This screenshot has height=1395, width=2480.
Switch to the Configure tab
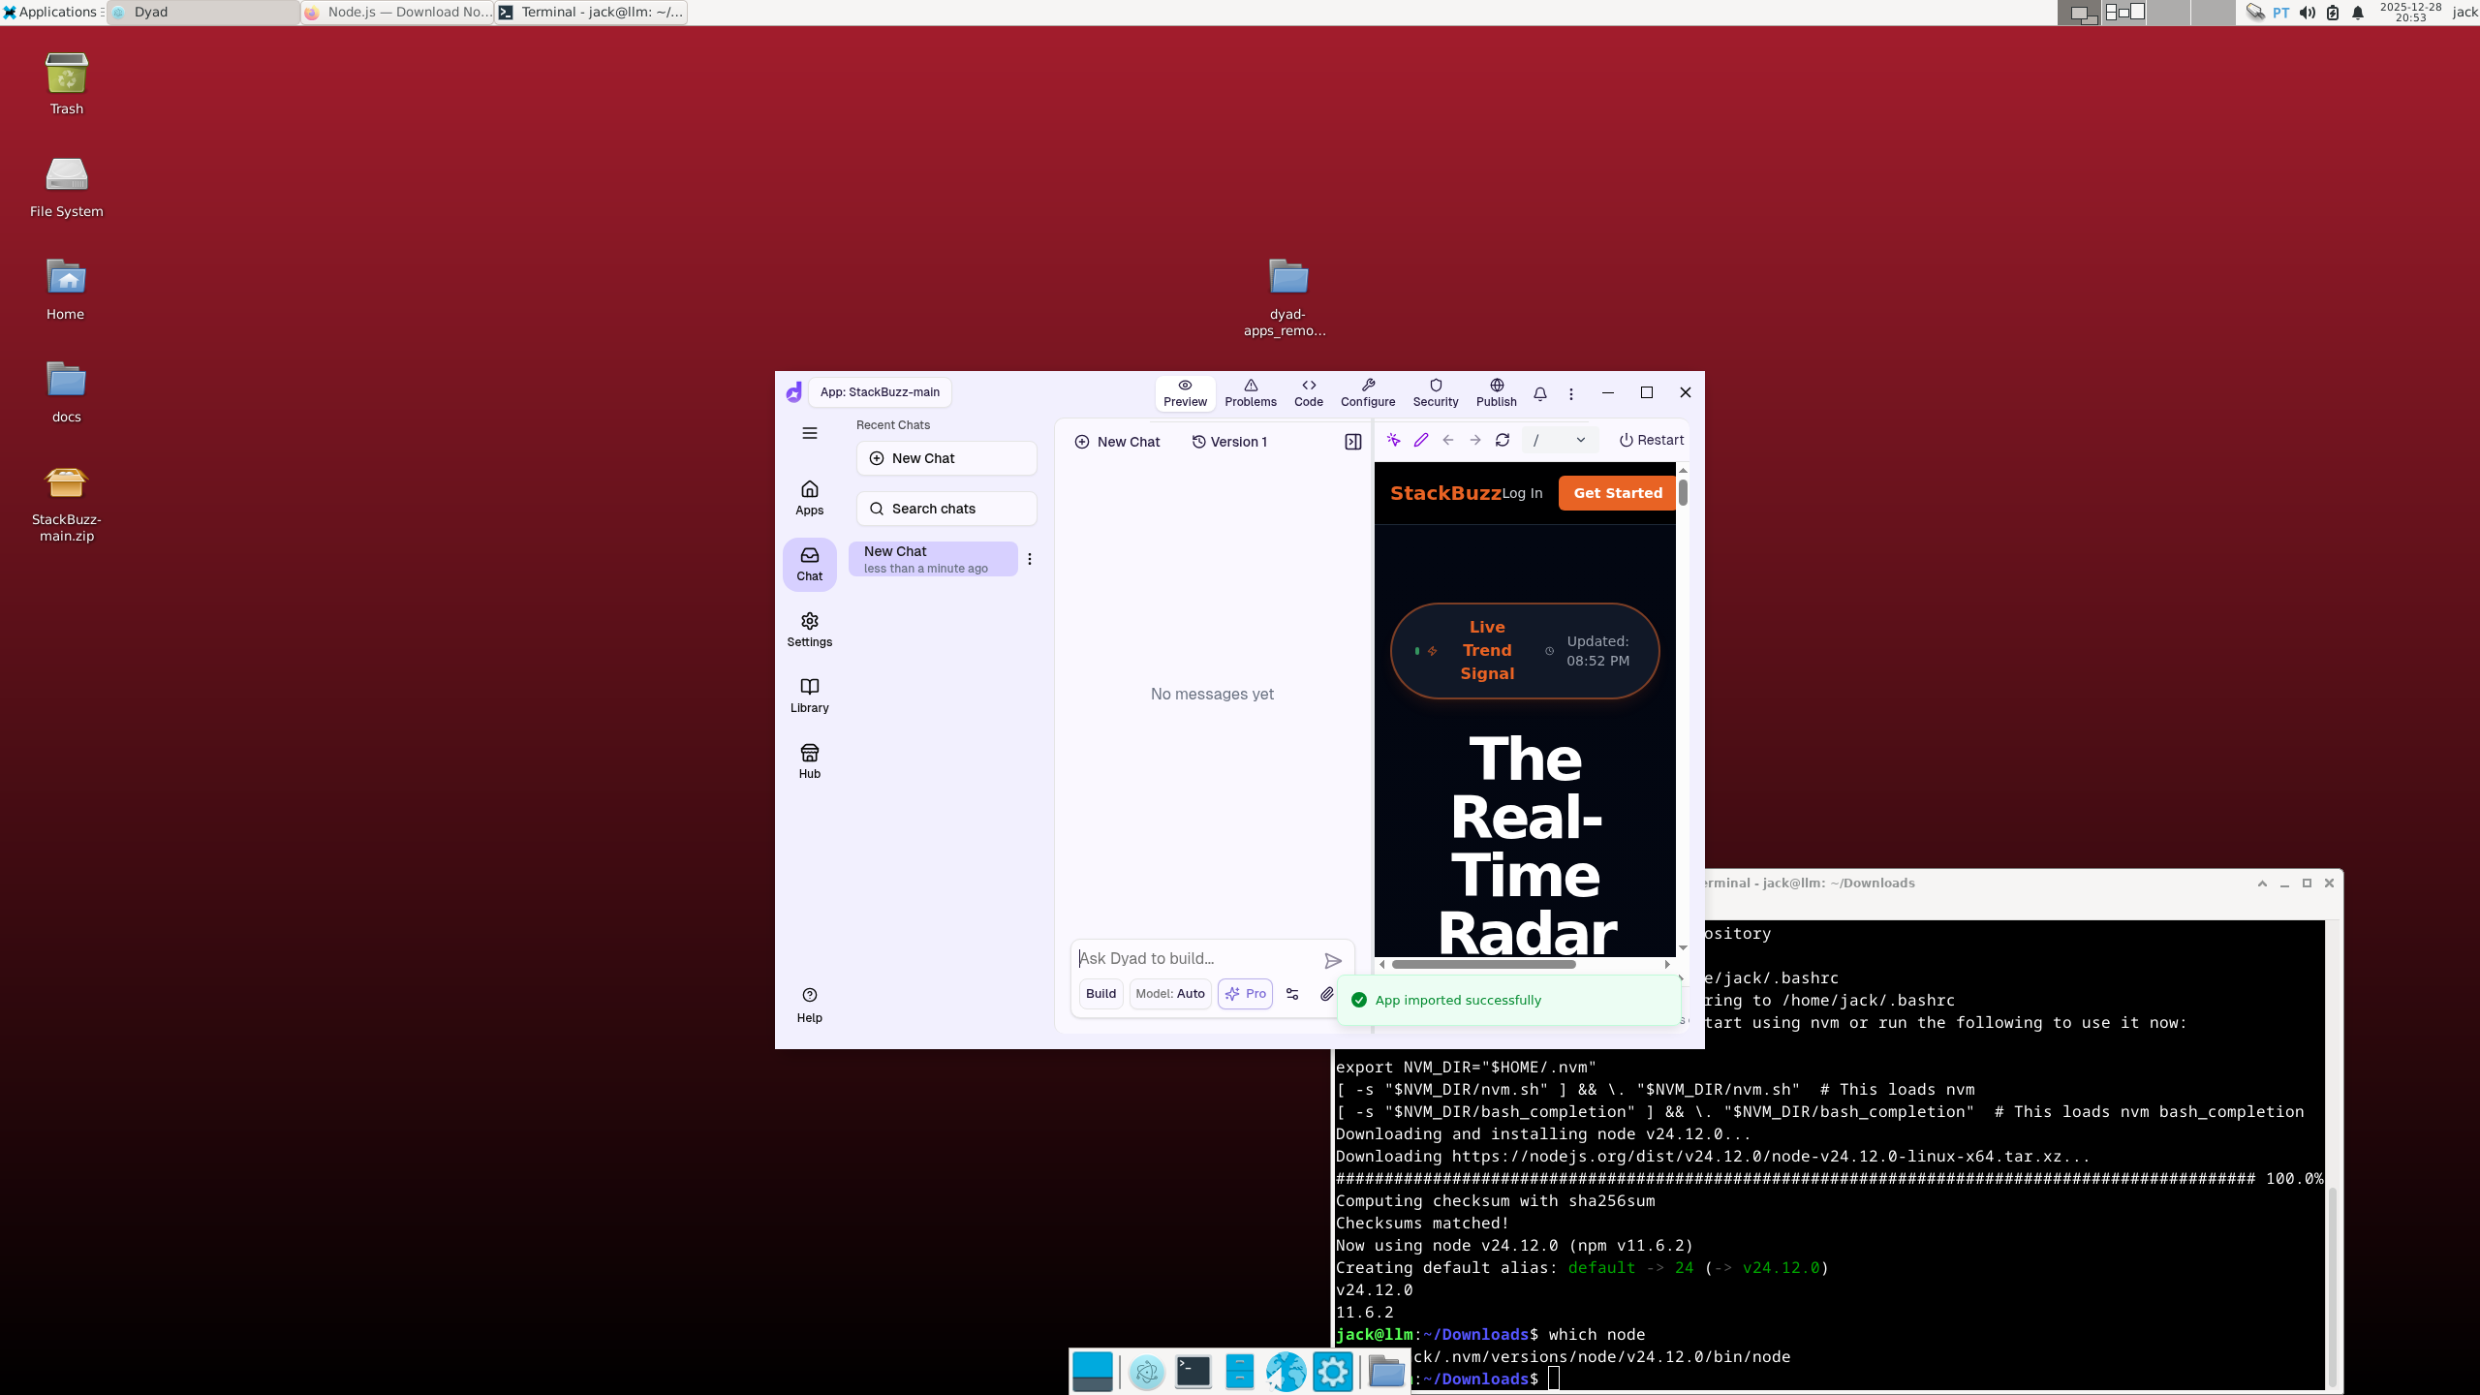(1367, 393)
